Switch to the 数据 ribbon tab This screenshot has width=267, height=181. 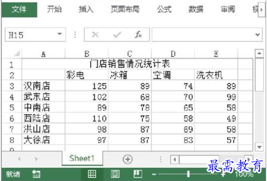(196, 9)
